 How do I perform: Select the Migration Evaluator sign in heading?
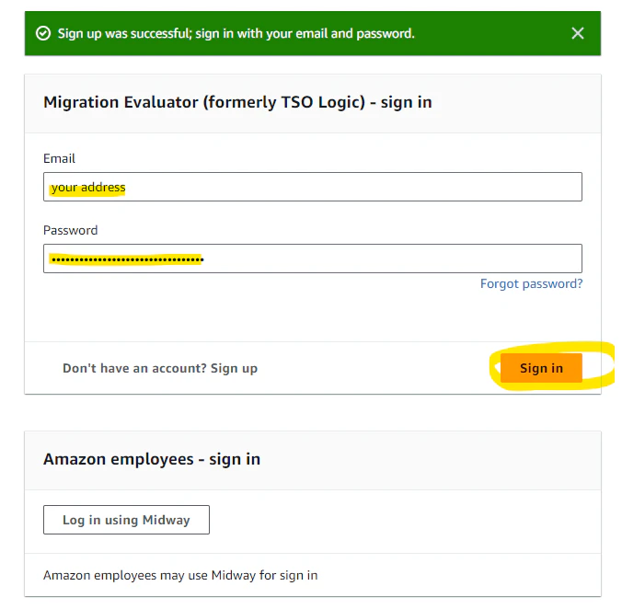[x=237, y=102]
